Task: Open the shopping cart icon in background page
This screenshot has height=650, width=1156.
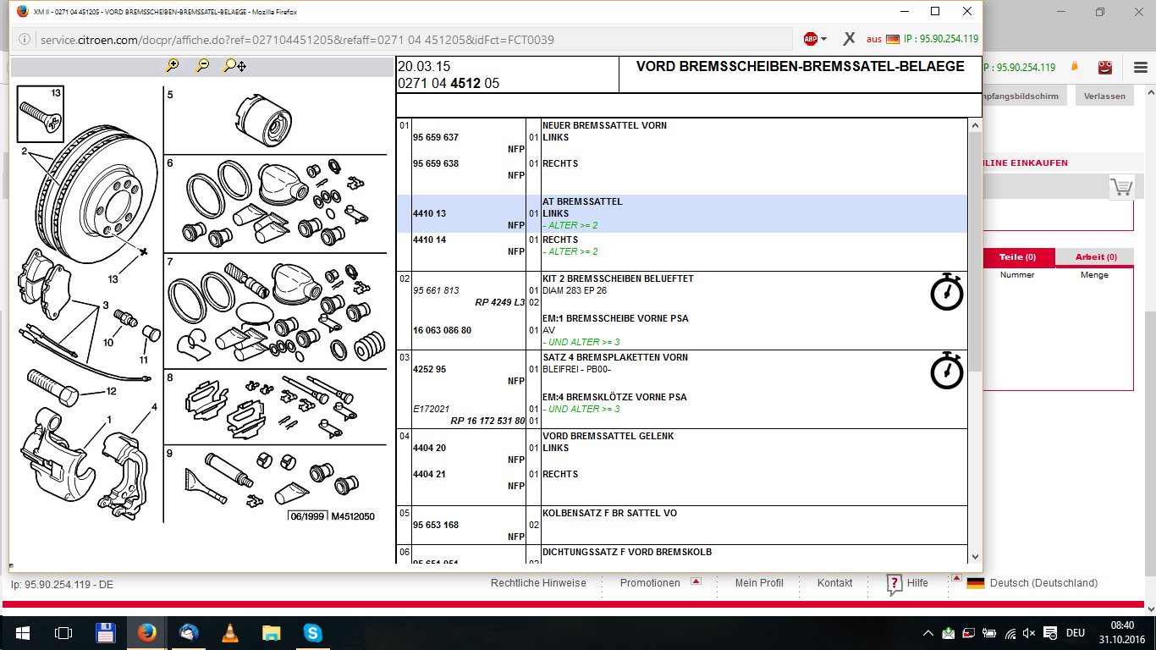Action: (1121, 187)
